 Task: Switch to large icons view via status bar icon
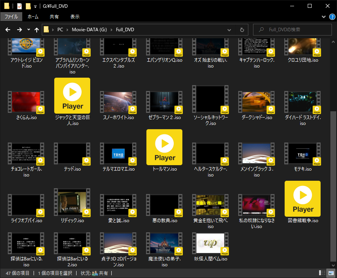coord(331,273)
